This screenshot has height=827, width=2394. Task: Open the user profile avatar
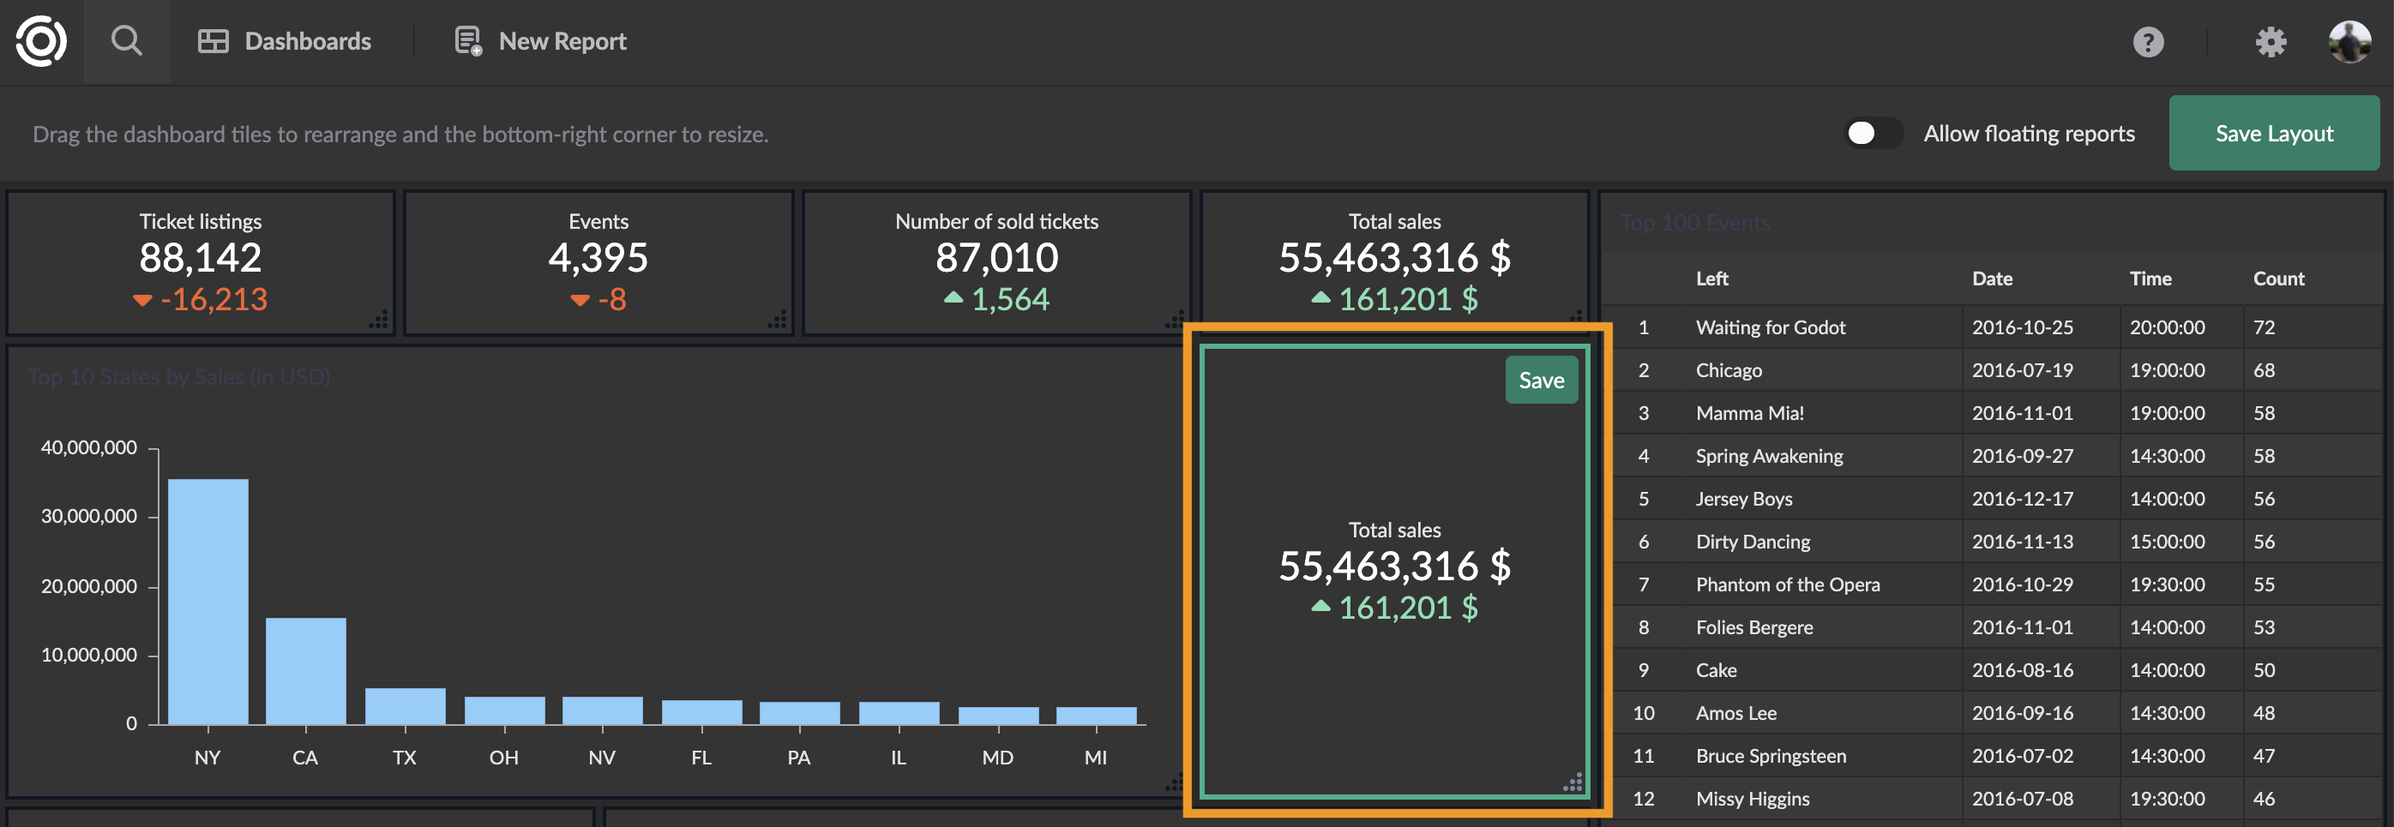point(2349,42)
